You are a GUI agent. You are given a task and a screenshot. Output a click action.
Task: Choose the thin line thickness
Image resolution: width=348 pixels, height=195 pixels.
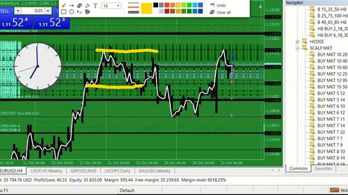click(134, 3)
